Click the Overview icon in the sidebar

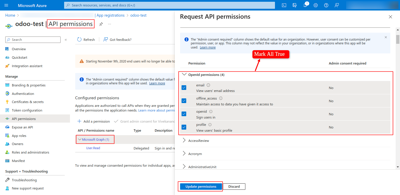7,49
